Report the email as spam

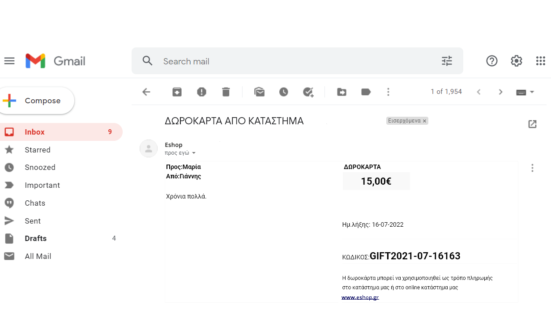[x=201, y=92]
